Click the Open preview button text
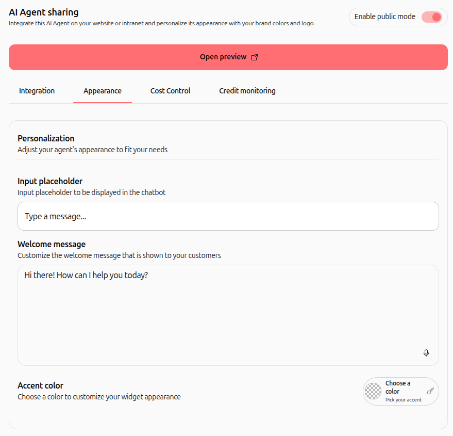Image resolution: width=453 pixels, height=436 pixels. (223, 57)
